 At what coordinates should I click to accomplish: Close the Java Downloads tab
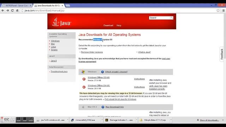click(x=62, y=6)
